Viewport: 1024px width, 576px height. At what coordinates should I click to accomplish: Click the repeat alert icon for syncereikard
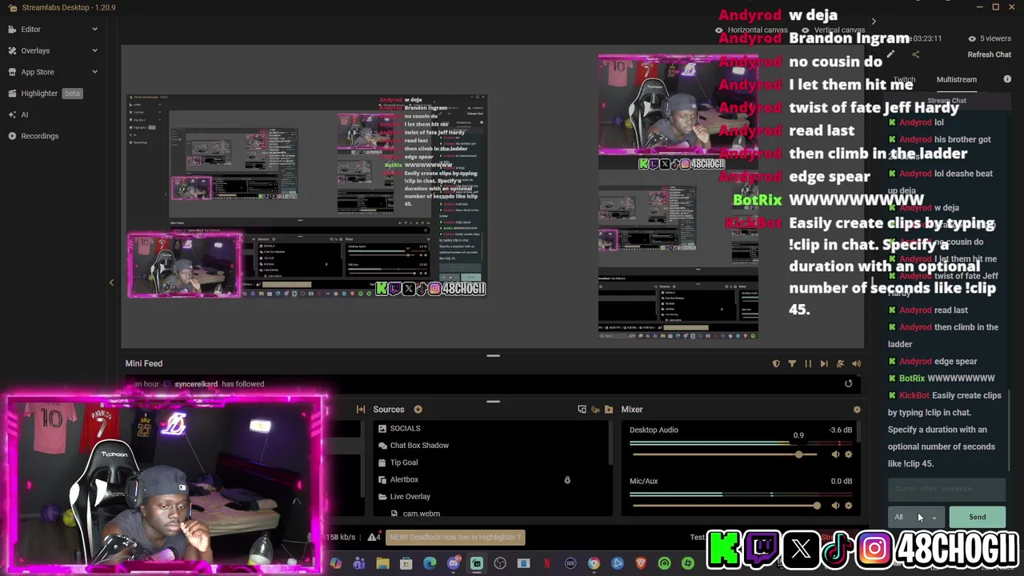click(848, 384)
